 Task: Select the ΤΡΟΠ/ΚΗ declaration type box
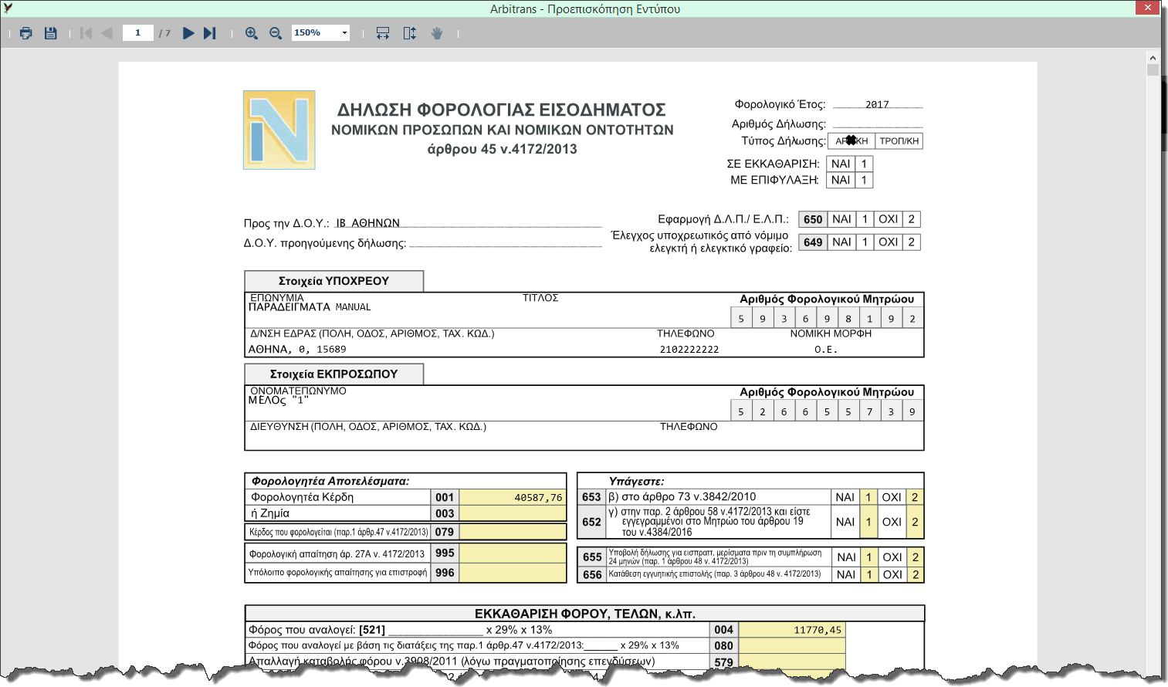899,141
